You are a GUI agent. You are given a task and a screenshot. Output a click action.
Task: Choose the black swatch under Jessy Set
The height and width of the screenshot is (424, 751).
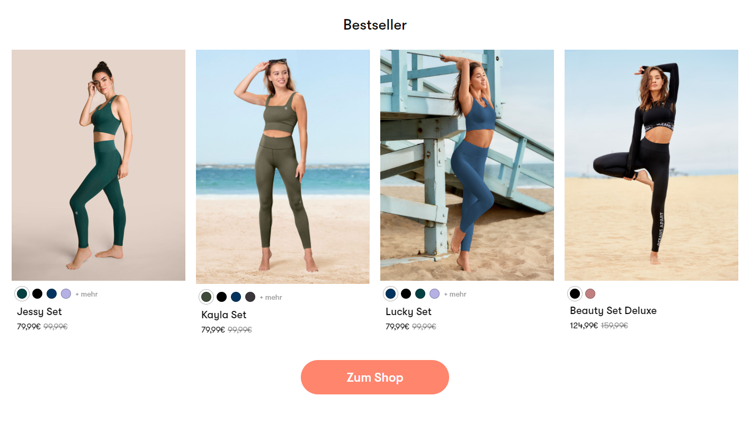[x=37, y=294]
